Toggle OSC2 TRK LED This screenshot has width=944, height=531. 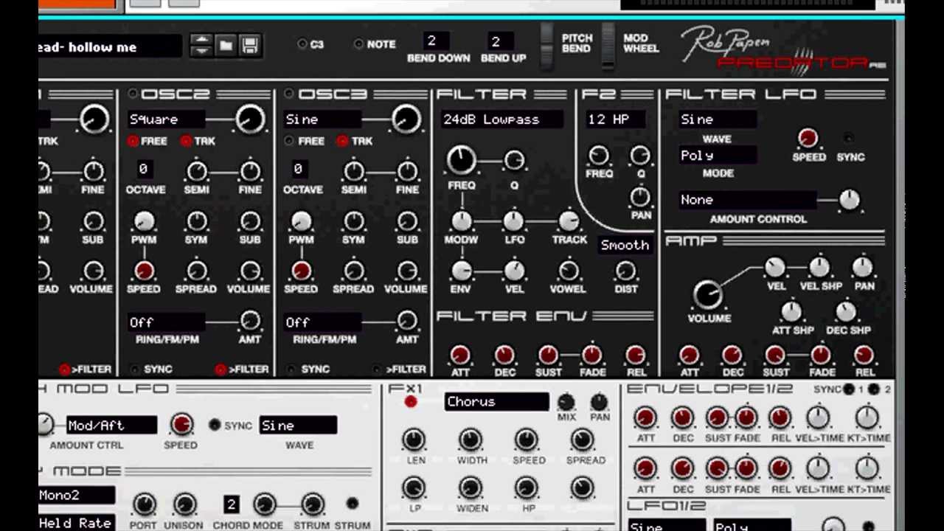tap(186, 141)
